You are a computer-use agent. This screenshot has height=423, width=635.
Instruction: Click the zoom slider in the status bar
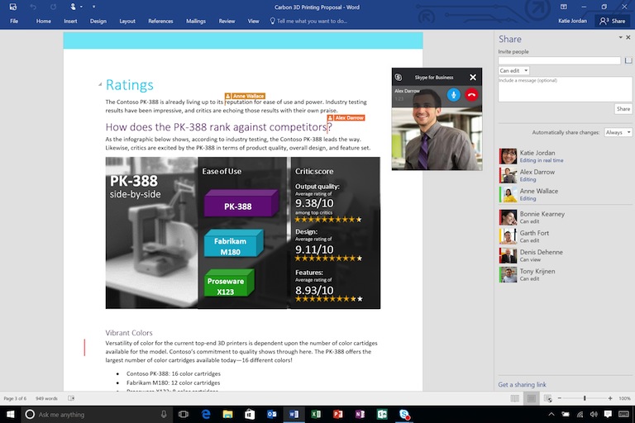coord(585,398)
